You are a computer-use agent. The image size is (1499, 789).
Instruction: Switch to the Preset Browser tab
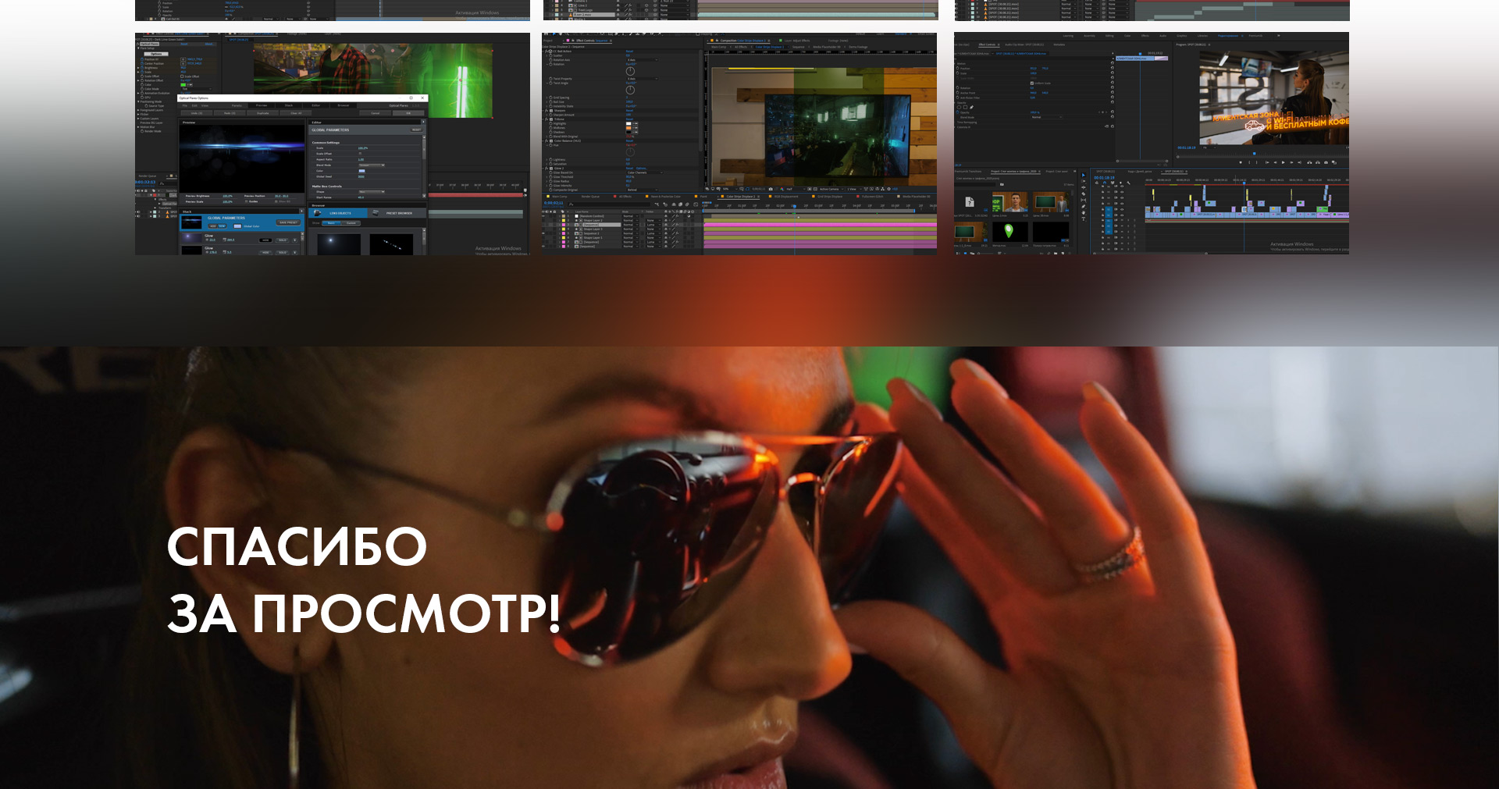[398, 213]
